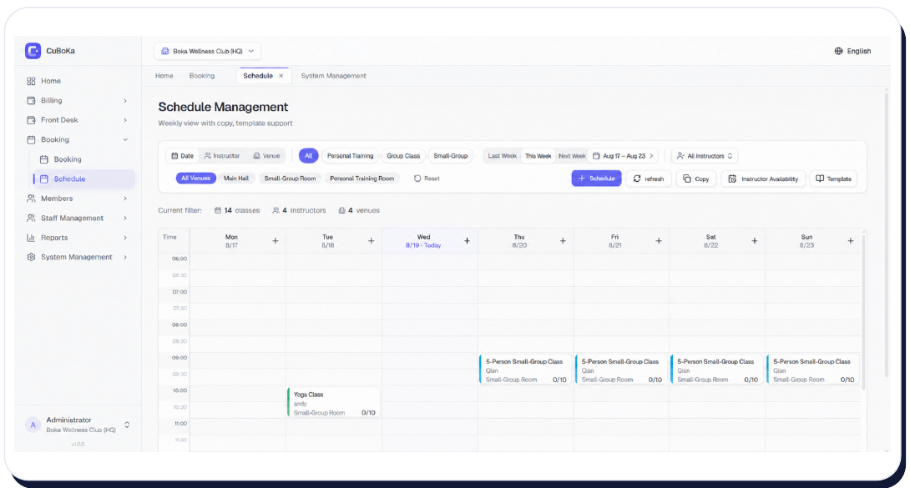Expand the Staff Management menu chevron
The height and width of the screenshot is (488, 910).
tap(125, 218)
